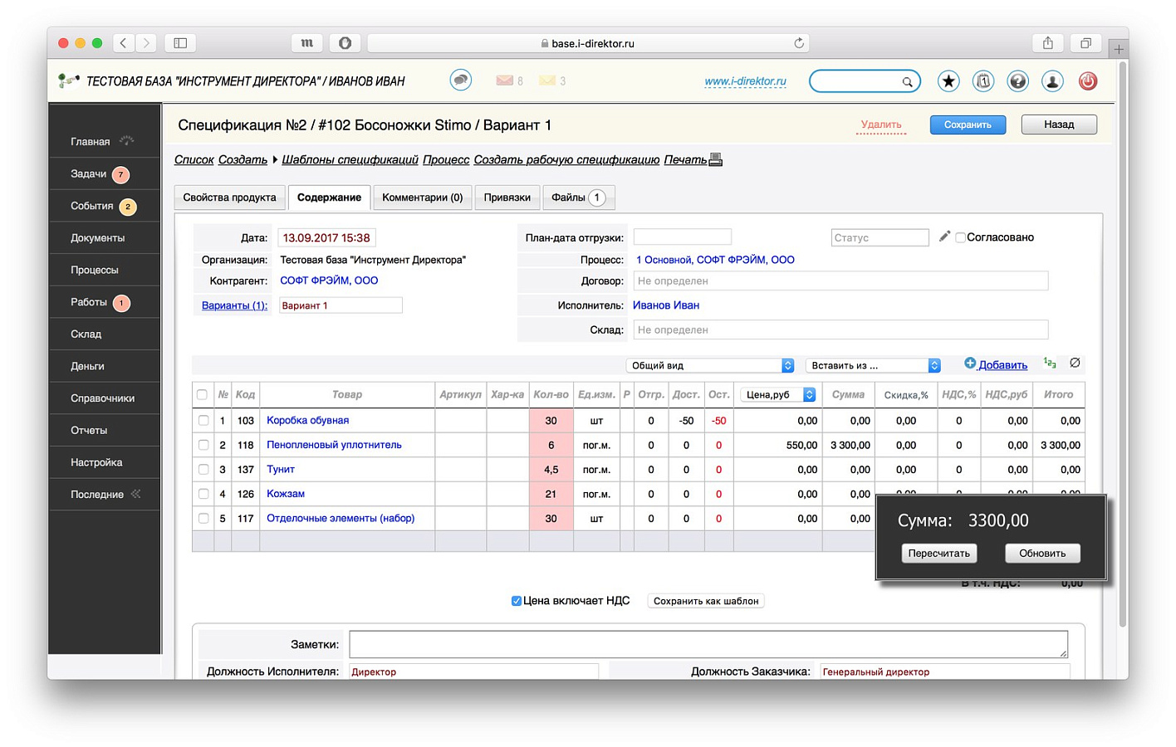Open the Safari share button

point(1048,43)
